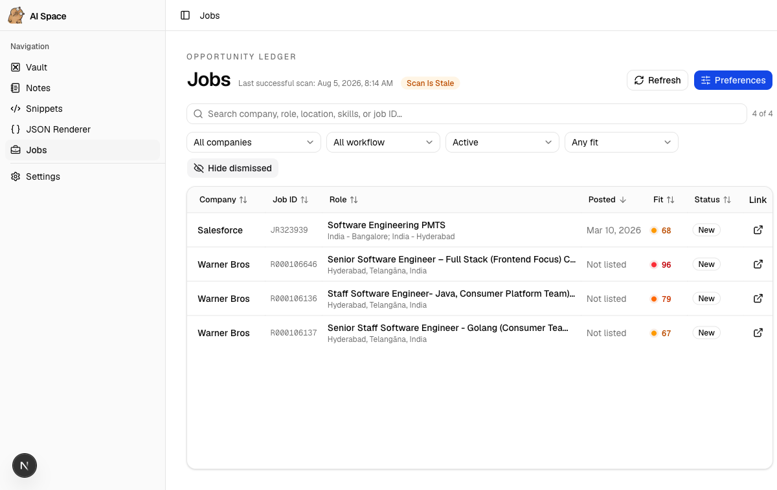
Task: Open the JSON Renderer navigation item
Action: [x=82, y=129]
